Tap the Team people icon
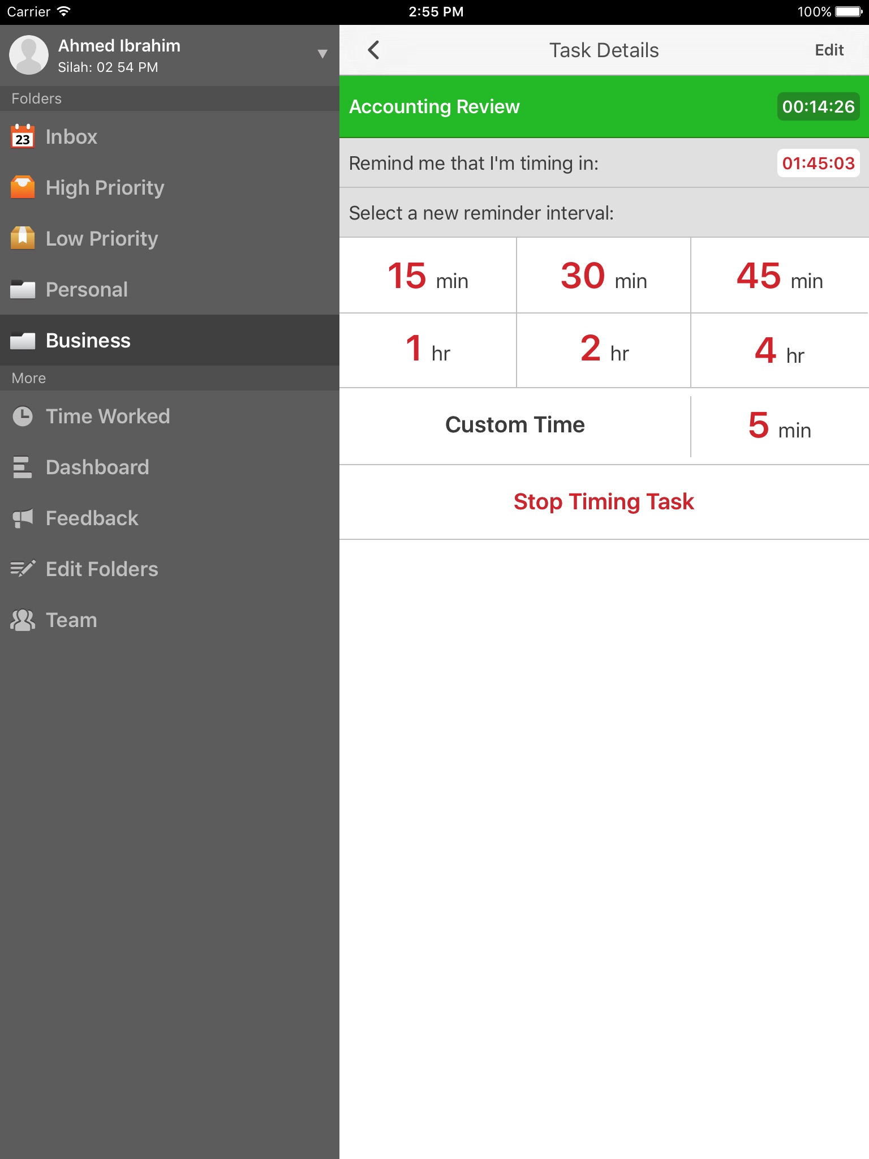 (23, 620)
